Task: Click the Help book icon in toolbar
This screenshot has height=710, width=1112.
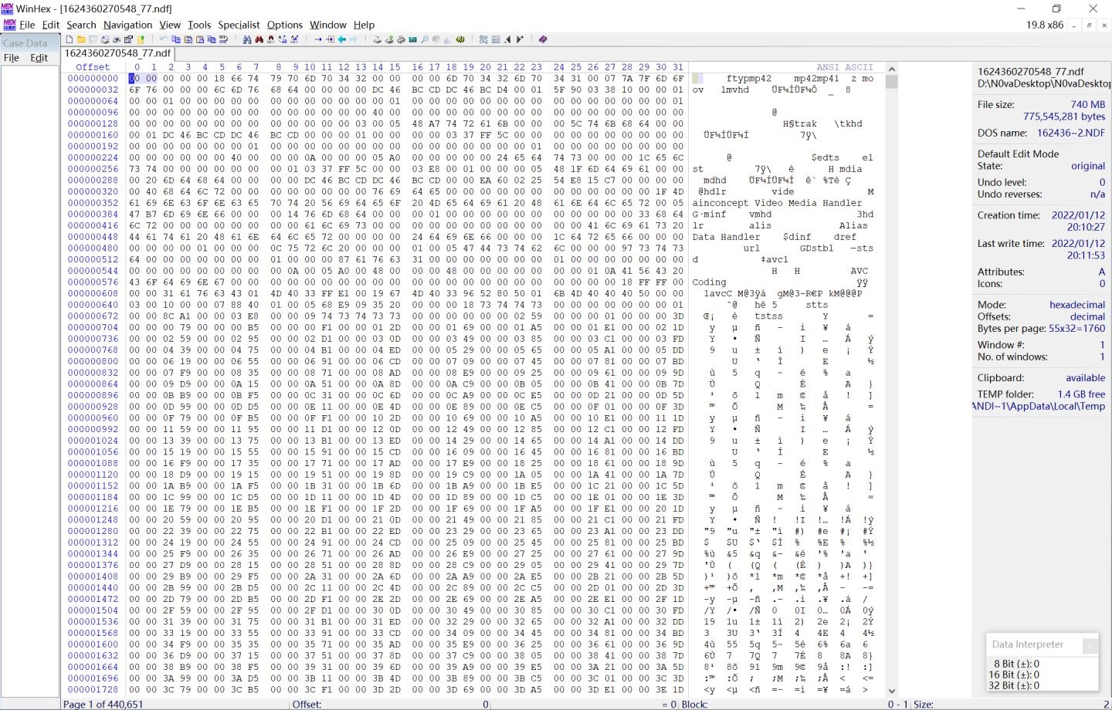Action: pos(543,39)
